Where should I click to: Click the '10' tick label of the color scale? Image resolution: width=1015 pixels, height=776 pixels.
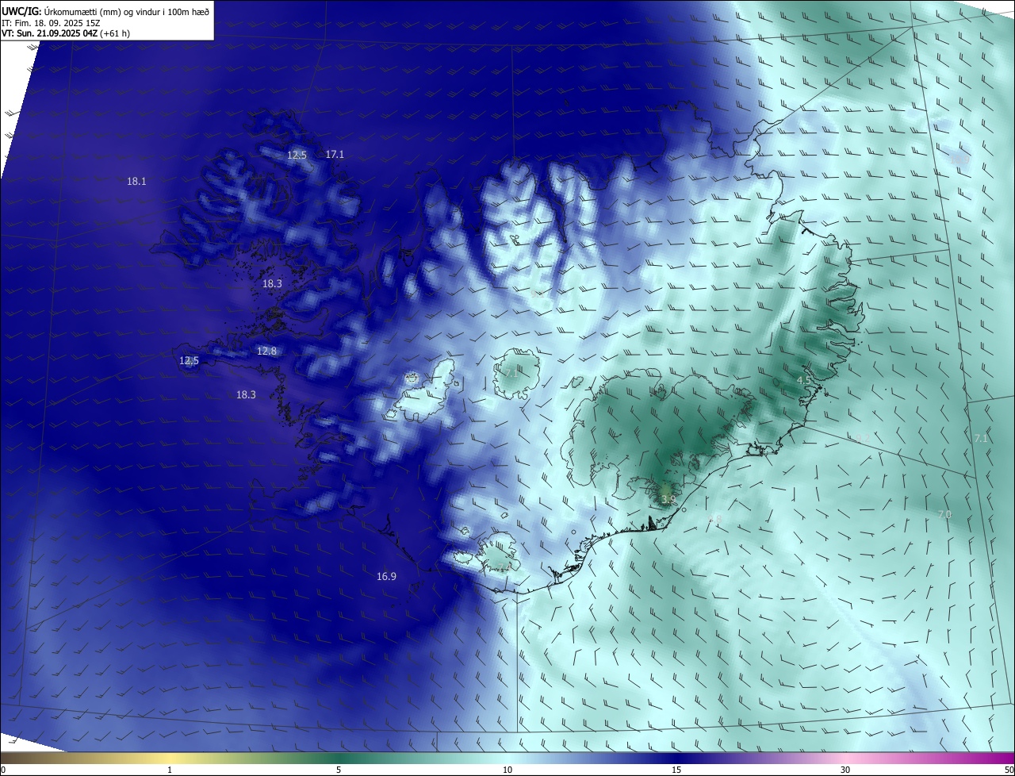pos(507,770)
